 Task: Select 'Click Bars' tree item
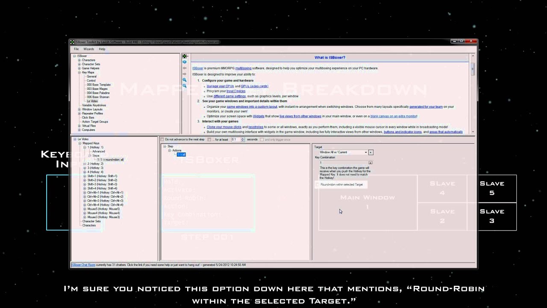[88, 118]
